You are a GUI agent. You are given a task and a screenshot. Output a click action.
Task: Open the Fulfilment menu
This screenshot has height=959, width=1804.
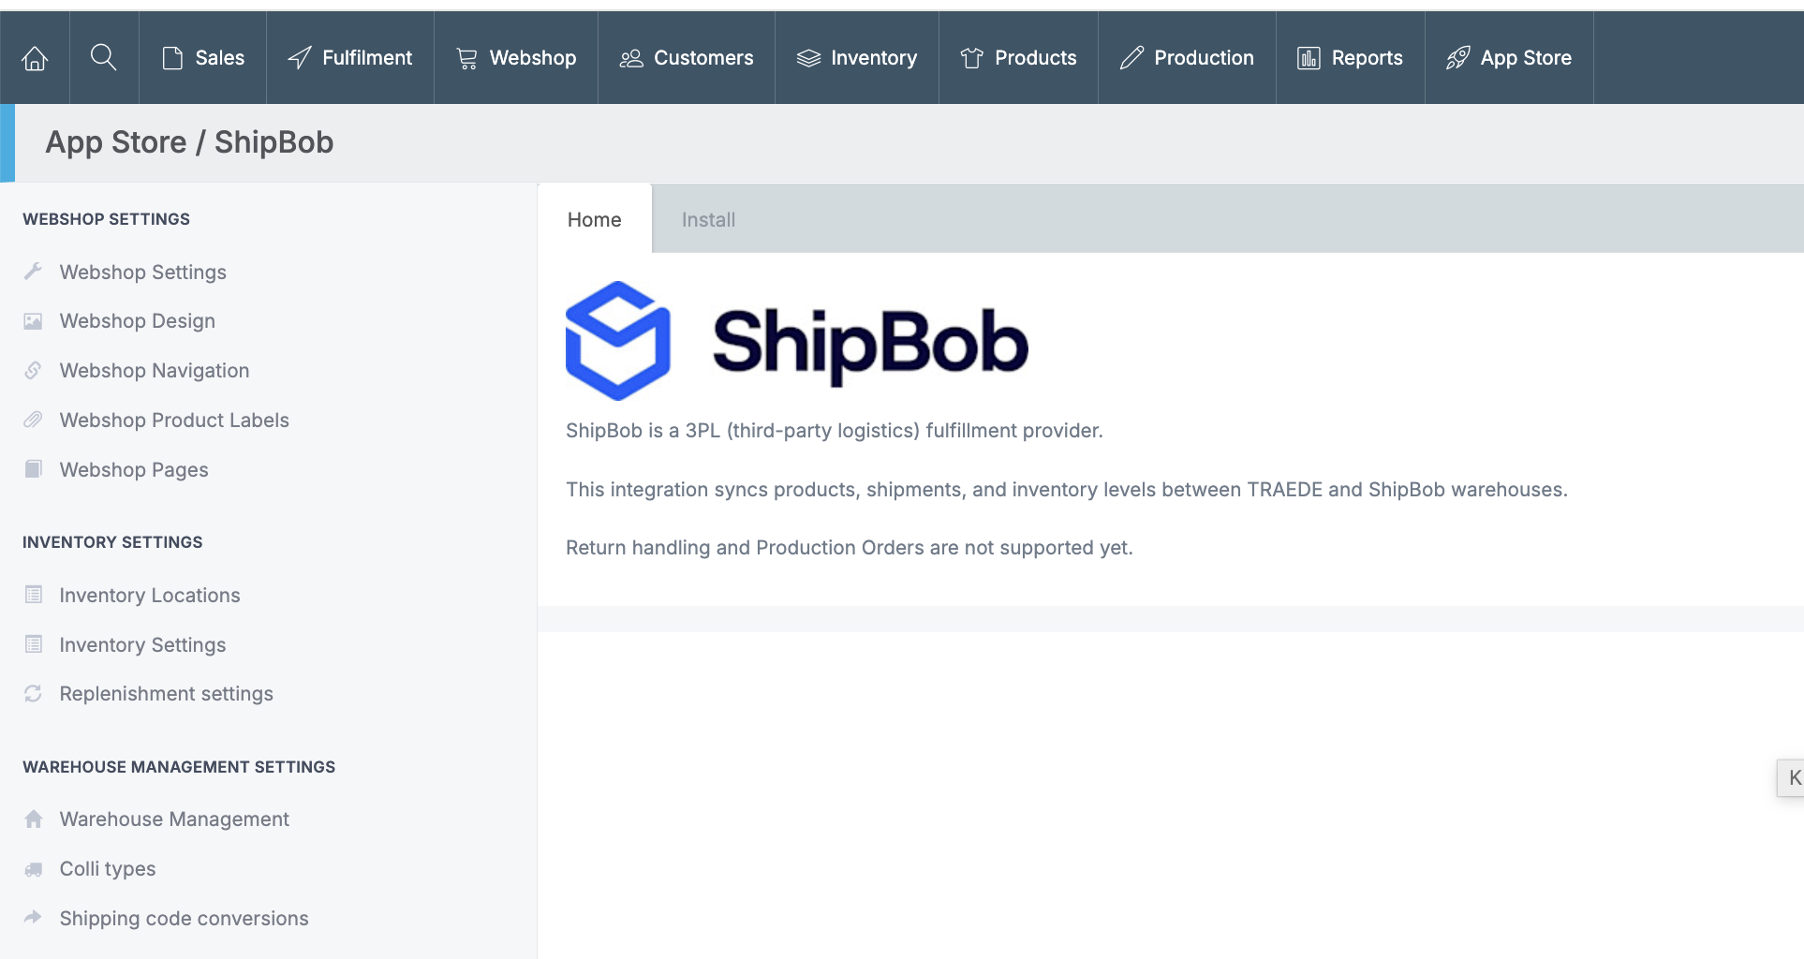350,58
